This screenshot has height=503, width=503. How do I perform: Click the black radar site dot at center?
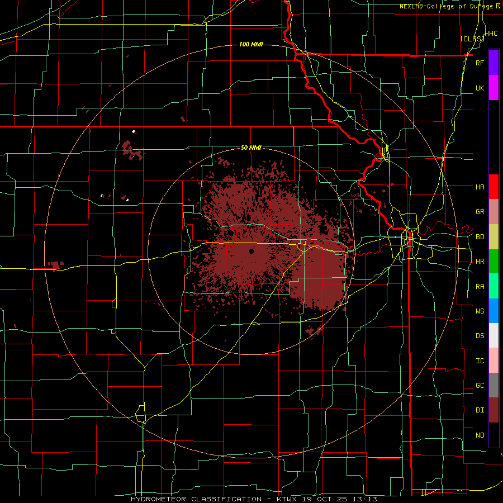point(251,251)
